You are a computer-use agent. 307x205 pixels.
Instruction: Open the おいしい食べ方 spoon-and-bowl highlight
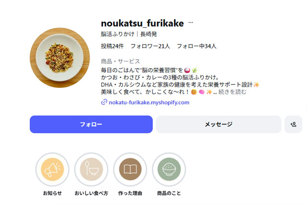(91, 169)
